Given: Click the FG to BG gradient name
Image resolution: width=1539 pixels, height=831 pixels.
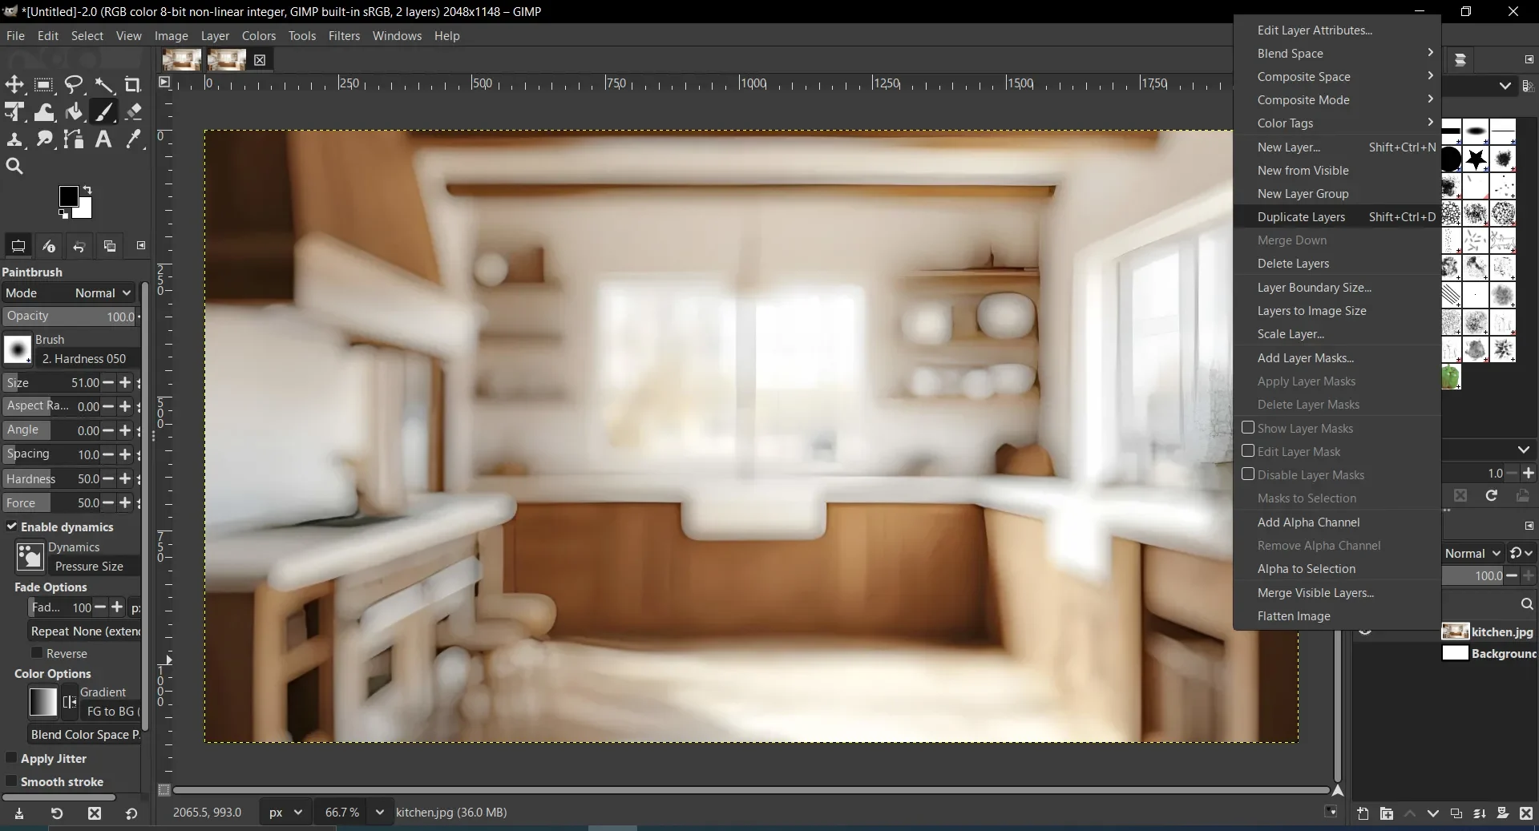Looking at the screenshot, I should (110, 711).
